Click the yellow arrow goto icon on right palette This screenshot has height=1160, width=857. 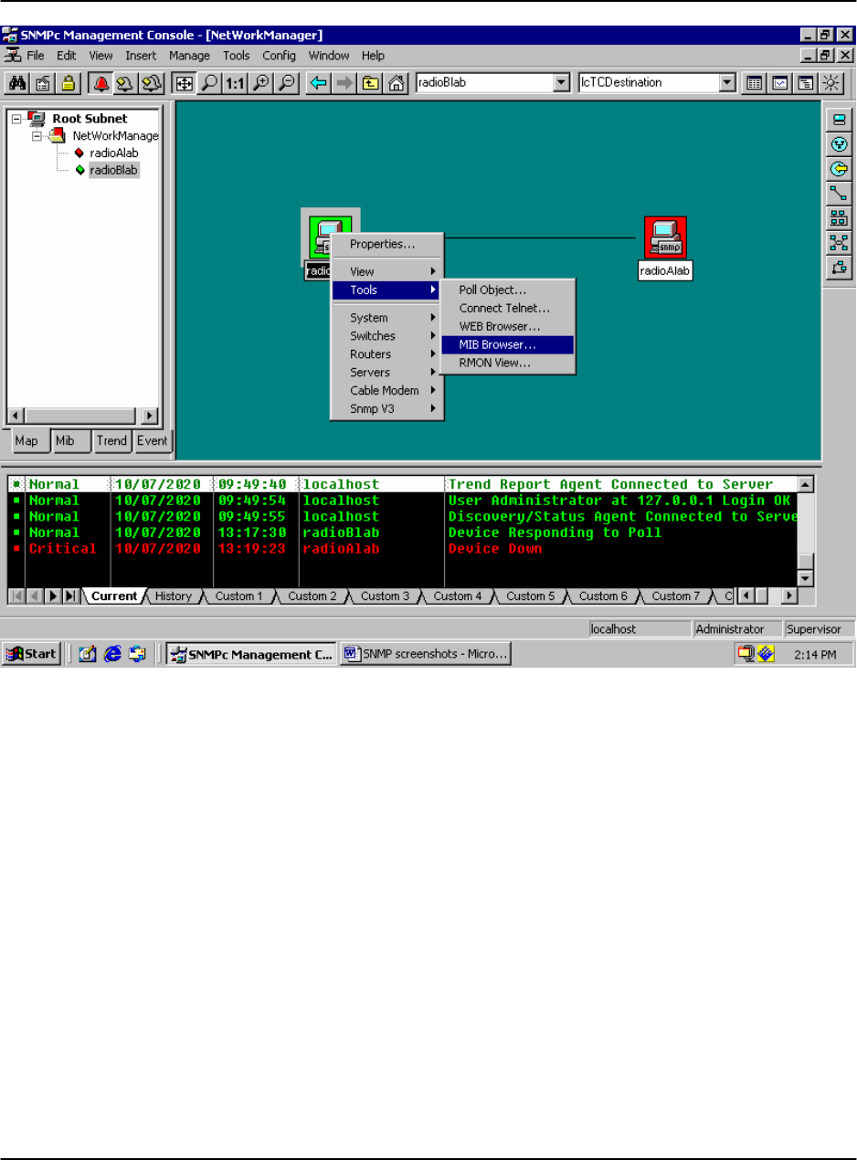tap(838, 169)
